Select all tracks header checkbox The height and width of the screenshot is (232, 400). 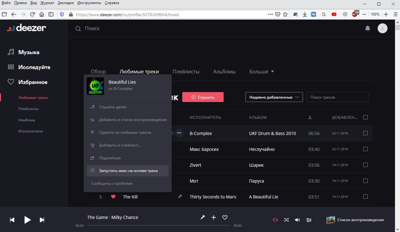coord(365,117)
